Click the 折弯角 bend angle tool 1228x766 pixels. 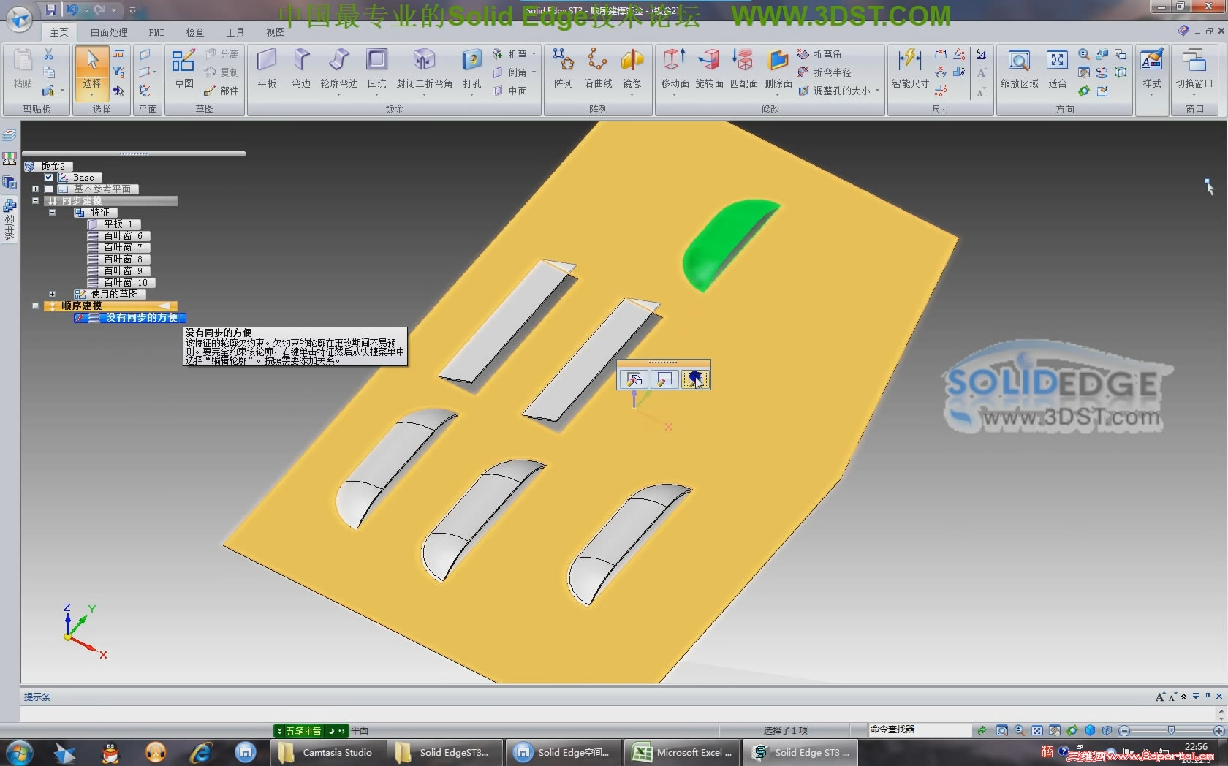coord(819,54)
